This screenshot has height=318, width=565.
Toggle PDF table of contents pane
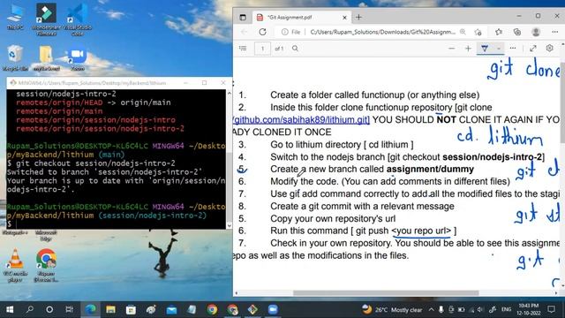tap(243, 48)
